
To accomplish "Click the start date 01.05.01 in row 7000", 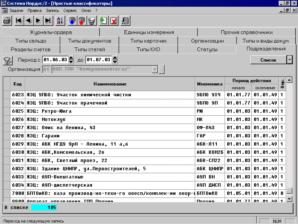I will click(x=238, y=193).
